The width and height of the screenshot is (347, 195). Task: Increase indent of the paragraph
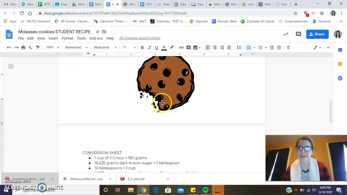(279, 47)
